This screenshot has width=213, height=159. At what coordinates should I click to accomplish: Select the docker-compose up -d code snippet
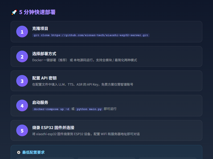51,109
